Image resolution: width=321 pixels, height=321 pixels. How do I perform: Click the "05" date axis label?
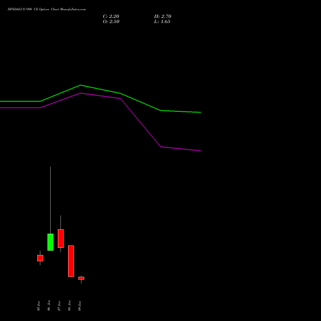tap(39, 306)
